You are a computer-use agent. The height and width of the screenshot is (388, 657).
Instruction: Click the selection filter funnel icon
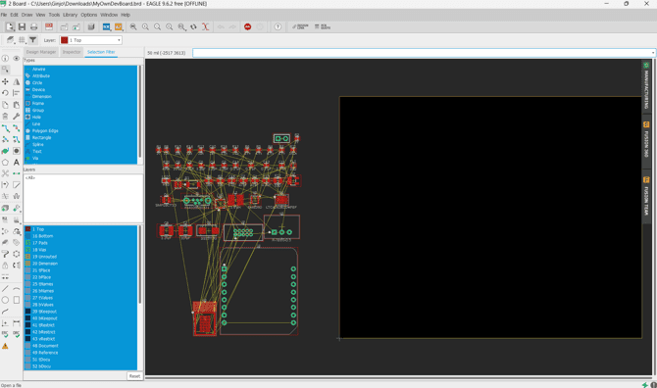point(32,40)
